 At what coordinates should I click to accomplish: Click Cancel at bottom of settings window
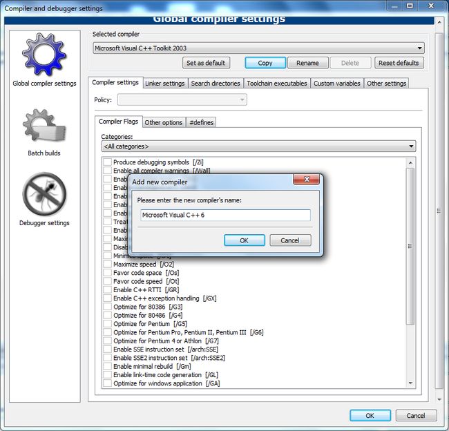point(416,416)
